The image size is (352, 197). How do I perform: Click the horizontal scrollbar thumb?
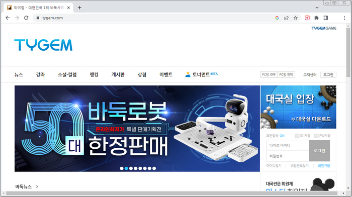point(172,193)
